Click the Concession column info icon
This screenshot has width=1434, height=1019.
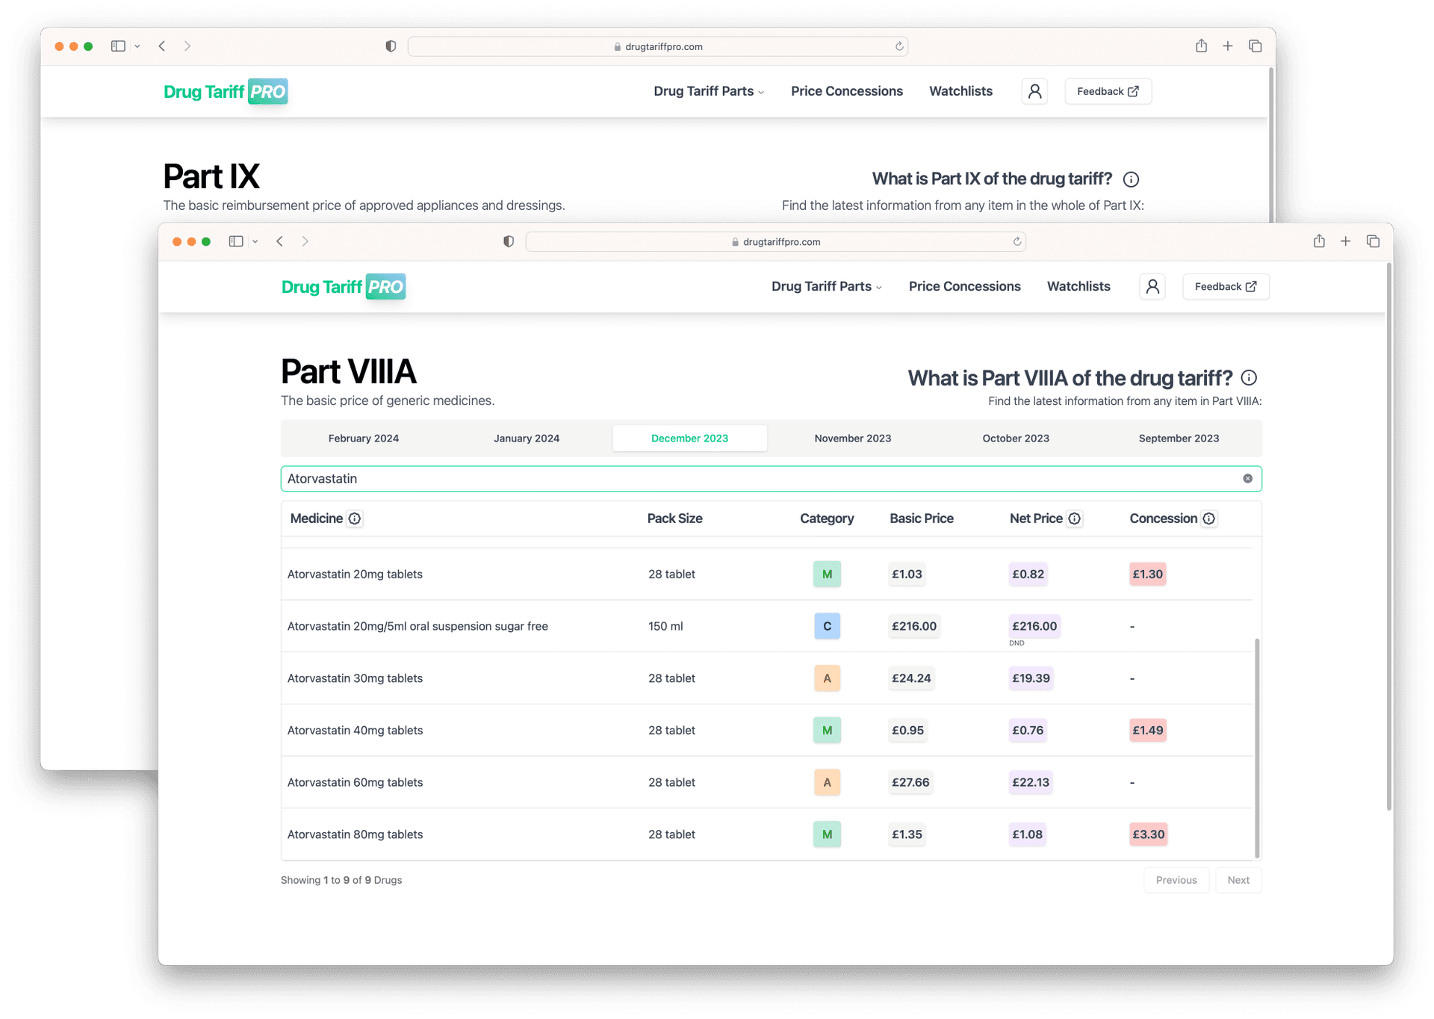pyautogui.click(x=1208, y=518)
